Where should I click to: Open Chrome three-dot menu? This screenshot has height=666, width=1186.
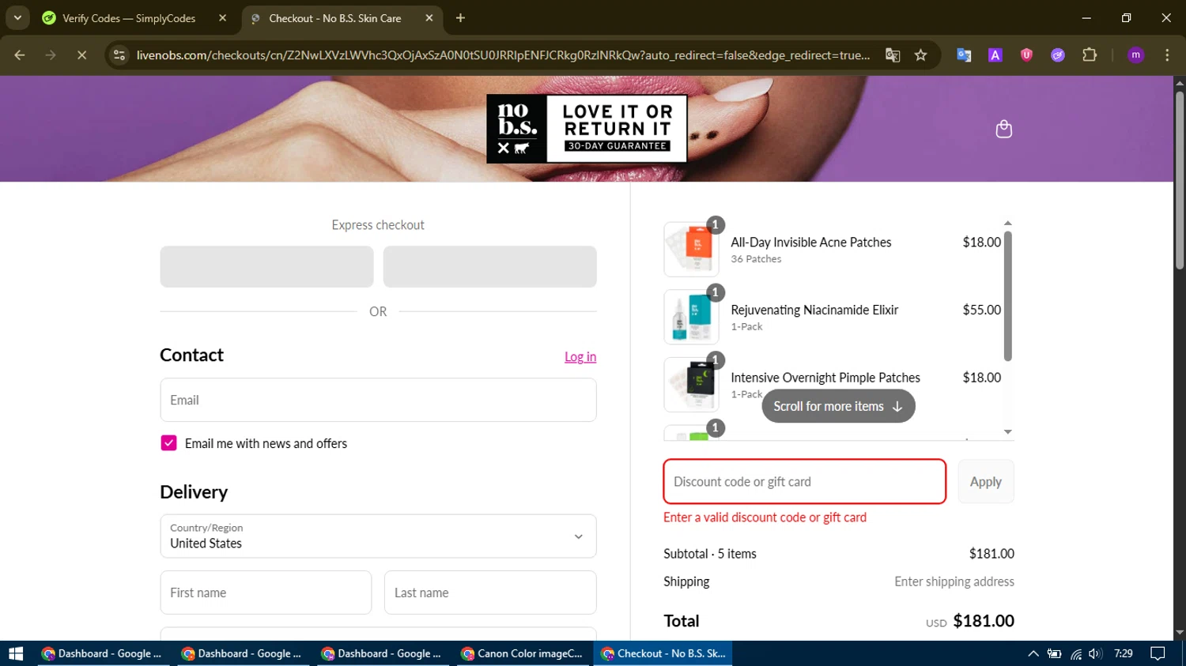coord(1167,55)
